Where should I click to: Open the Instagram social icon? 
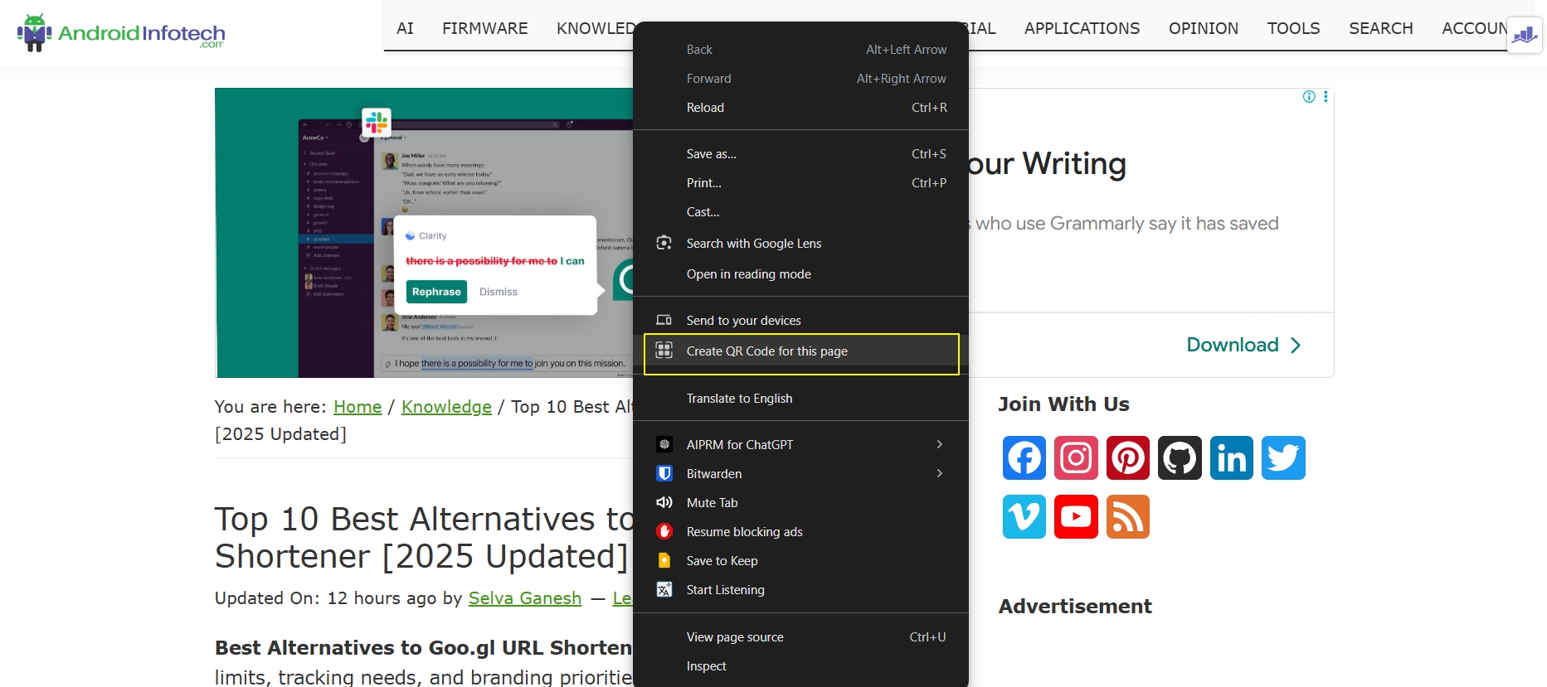[x=1076, y=457]
